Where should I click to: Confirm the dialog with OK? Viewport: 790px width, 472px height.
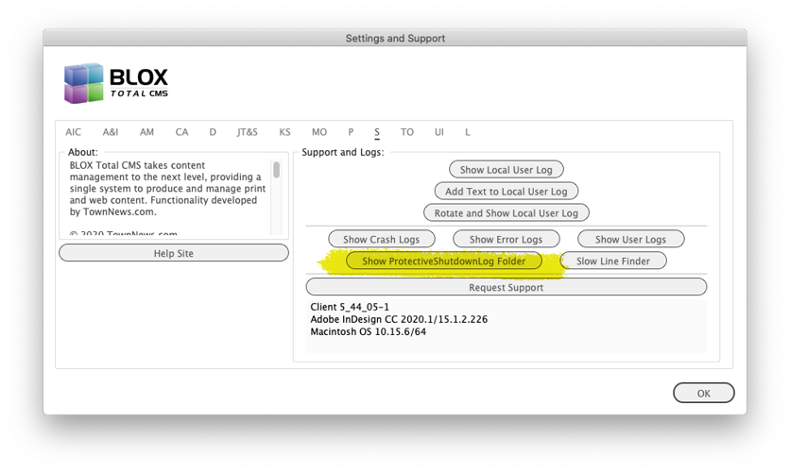pyautogui.click(x=704, y=393)
